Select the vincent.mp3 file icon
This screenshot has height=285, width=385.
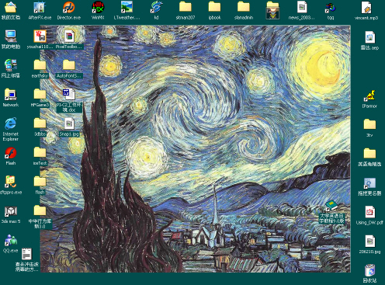366,8
